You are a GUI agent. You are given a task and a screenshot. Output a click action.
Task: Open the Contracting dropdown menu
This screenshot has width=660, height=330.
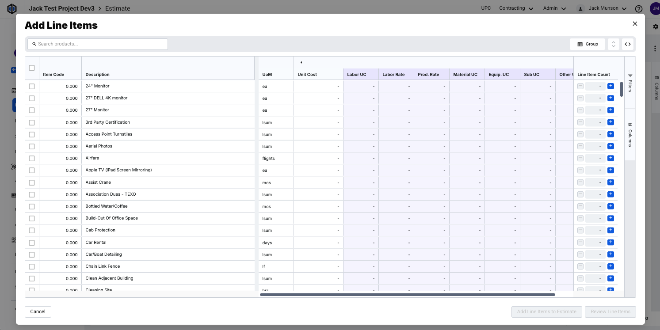[x=516, y=8]
